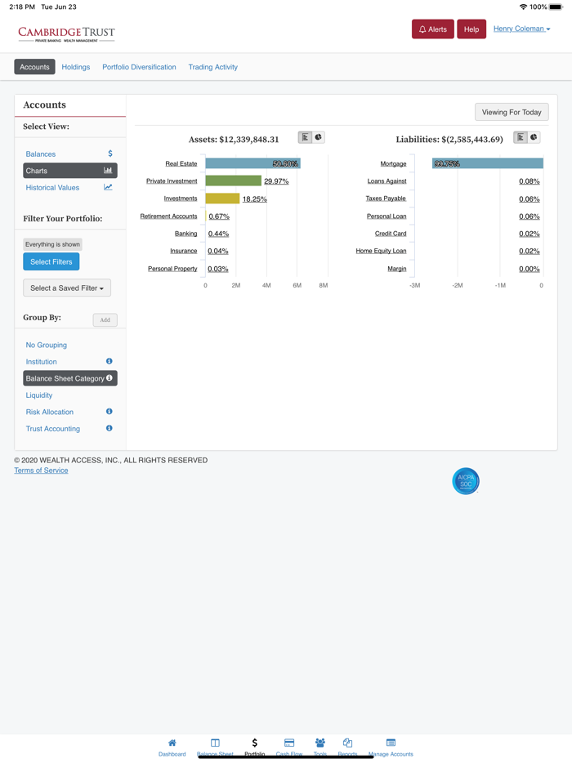Click the info icon next to Institution
Viewport: 572px width, 763px height.
point(109,361)
